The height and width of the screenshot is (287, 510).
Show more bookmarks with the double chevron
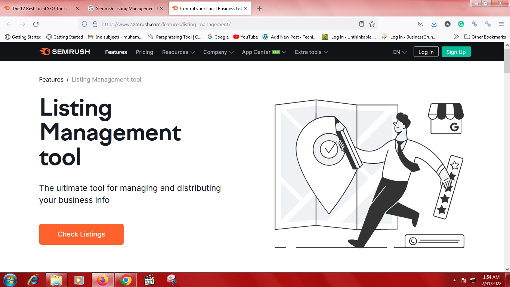coord(456,37)
